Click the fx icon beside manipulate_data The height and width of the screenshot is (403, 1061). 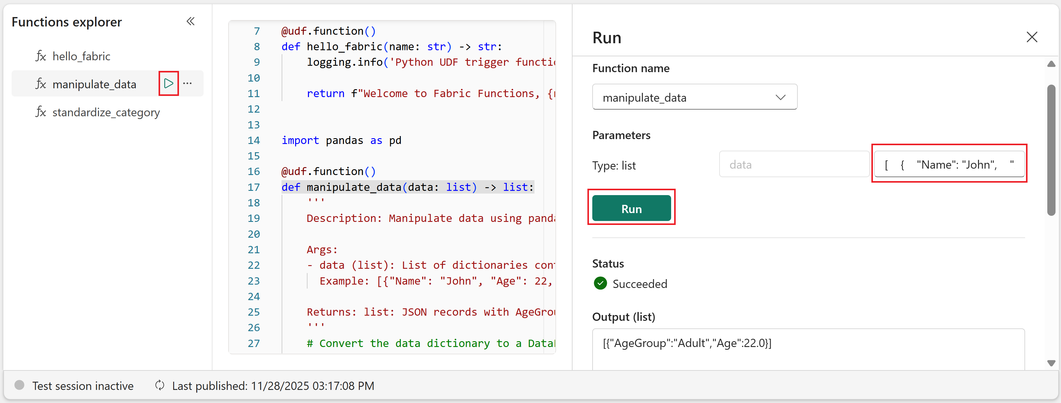40,84
